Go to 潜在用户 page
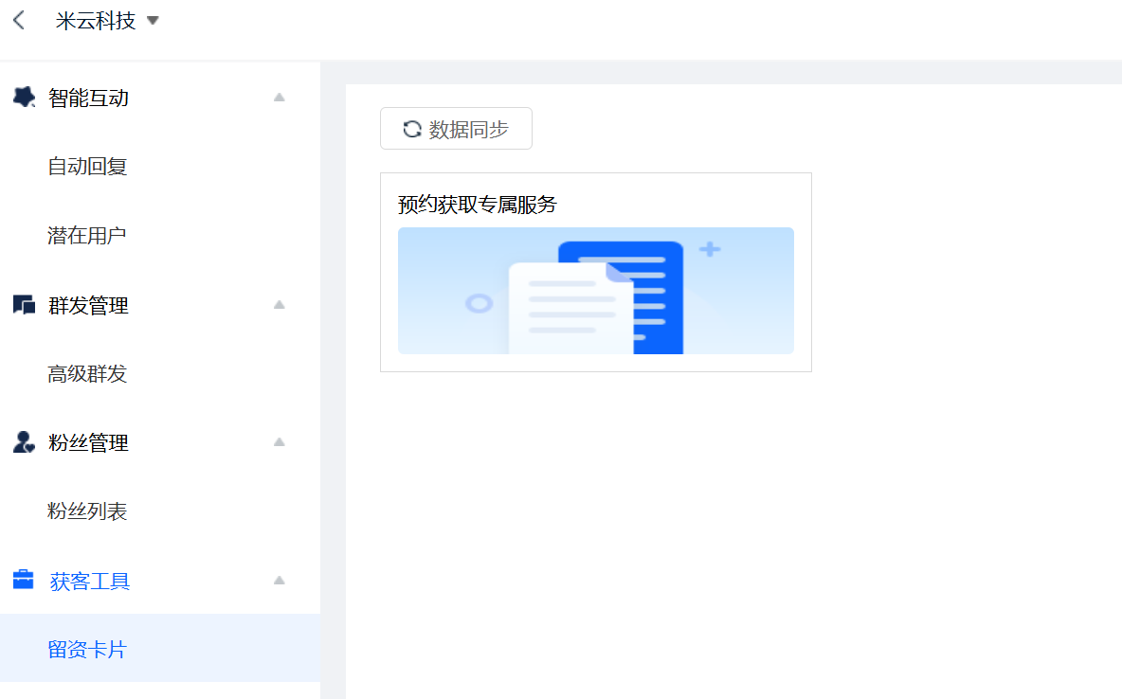This screenshot has height=699, width=1122. click(87, 236)
